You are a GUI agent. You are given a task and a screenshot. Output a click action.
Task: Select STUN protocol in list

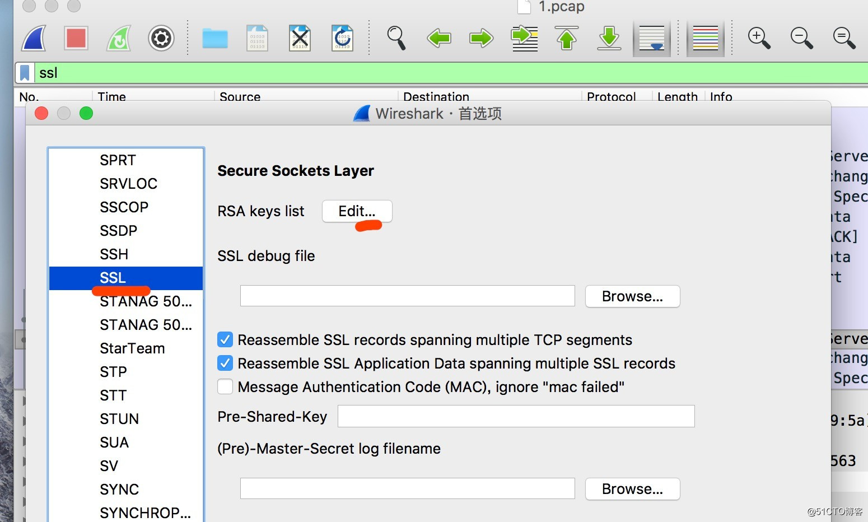(126, 419)
